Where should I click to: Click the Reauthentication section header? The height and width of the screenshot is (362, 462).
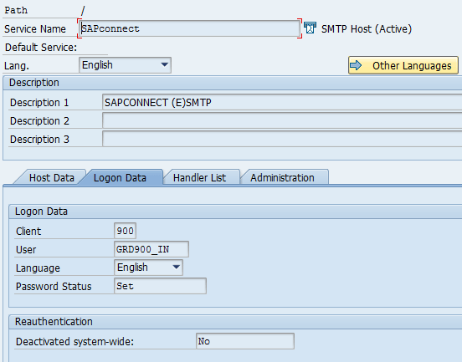pyautogui.click(x=54, y=322)
